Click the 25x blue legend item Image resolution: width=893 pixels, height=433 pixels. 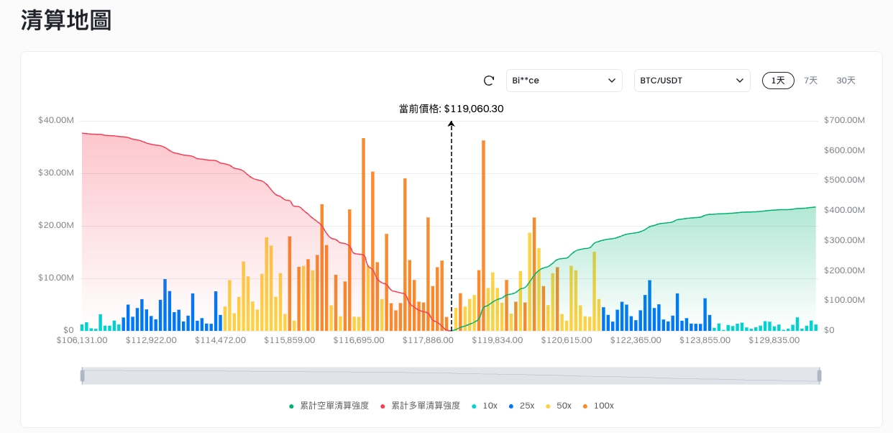click(x=522, y=406)
